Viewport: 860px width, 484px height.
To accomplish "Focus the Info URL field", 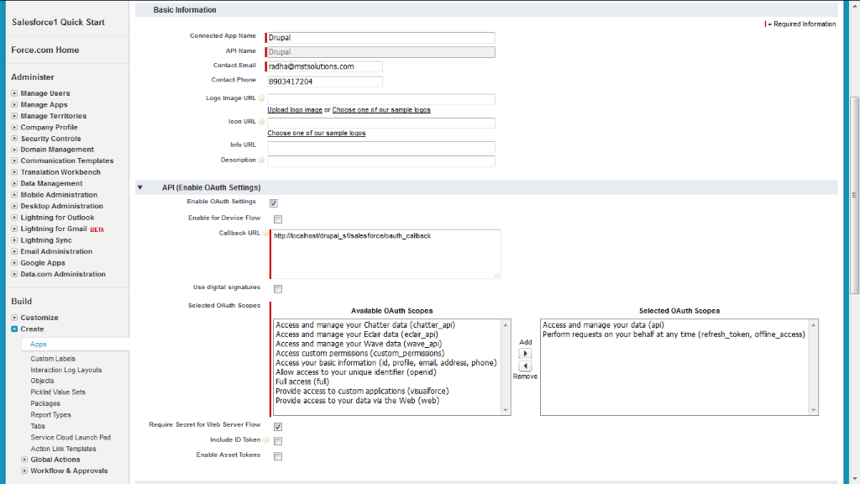I will 381,146.
